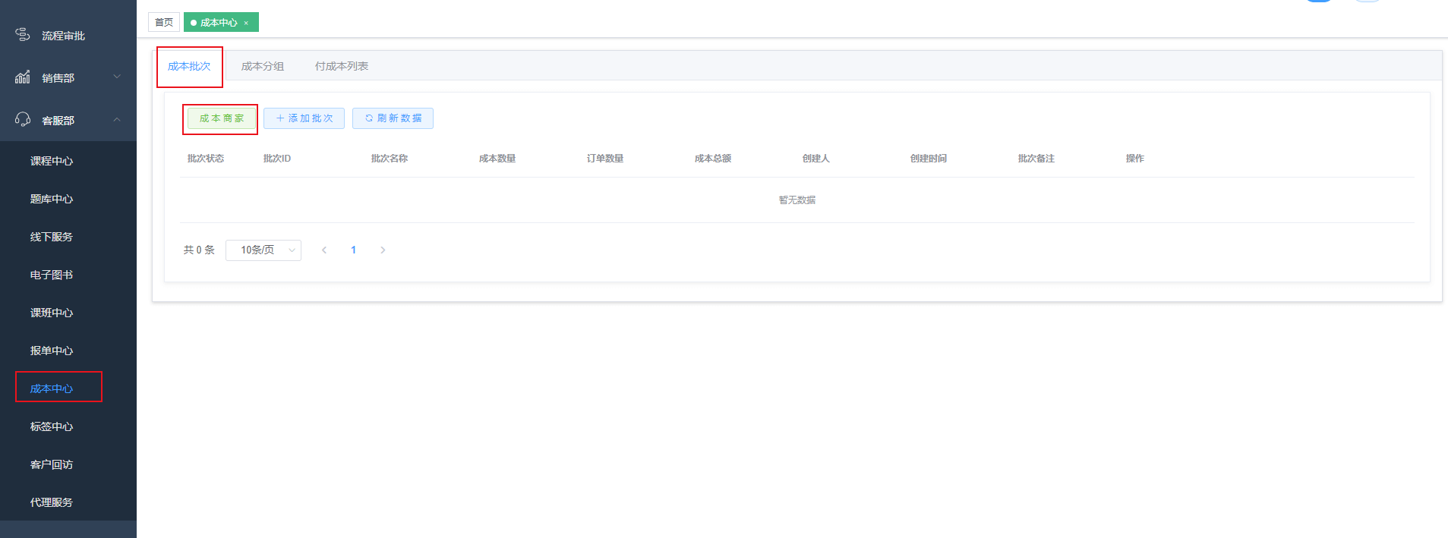Open the 首页 page tab
Screen dimensions: 1448x538
[164, 23]
